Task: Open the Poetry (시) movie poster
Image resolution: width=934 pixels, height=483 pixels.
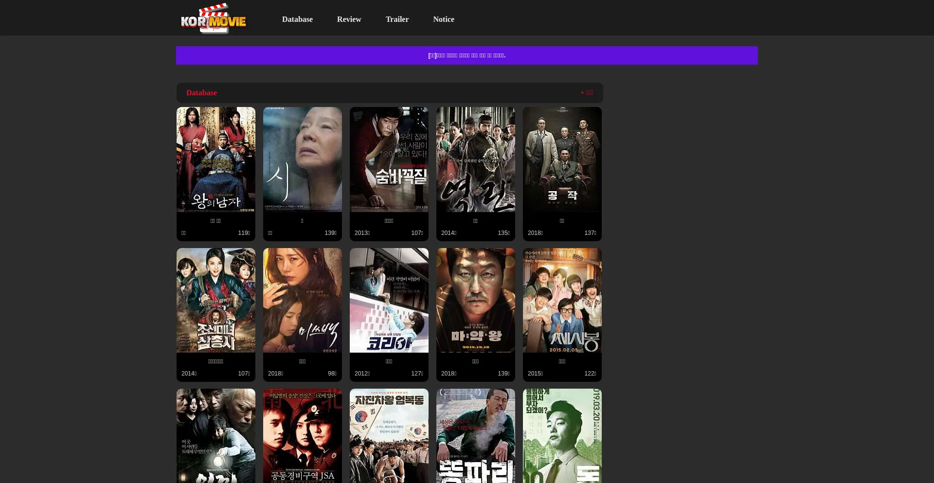Action: coord(302,160)
